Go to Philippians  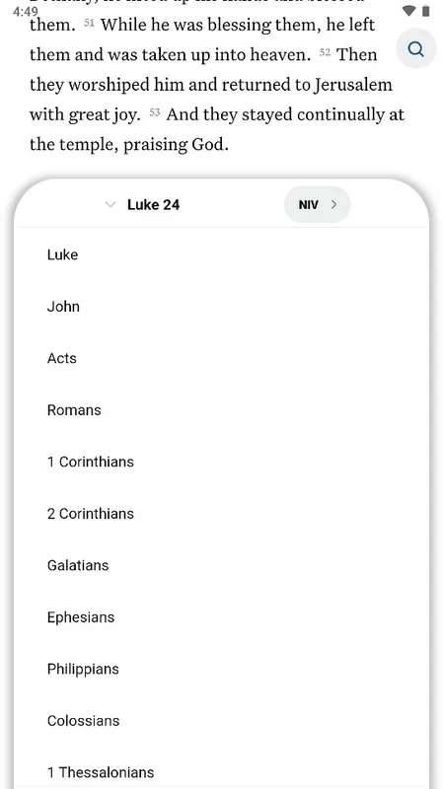221,670
